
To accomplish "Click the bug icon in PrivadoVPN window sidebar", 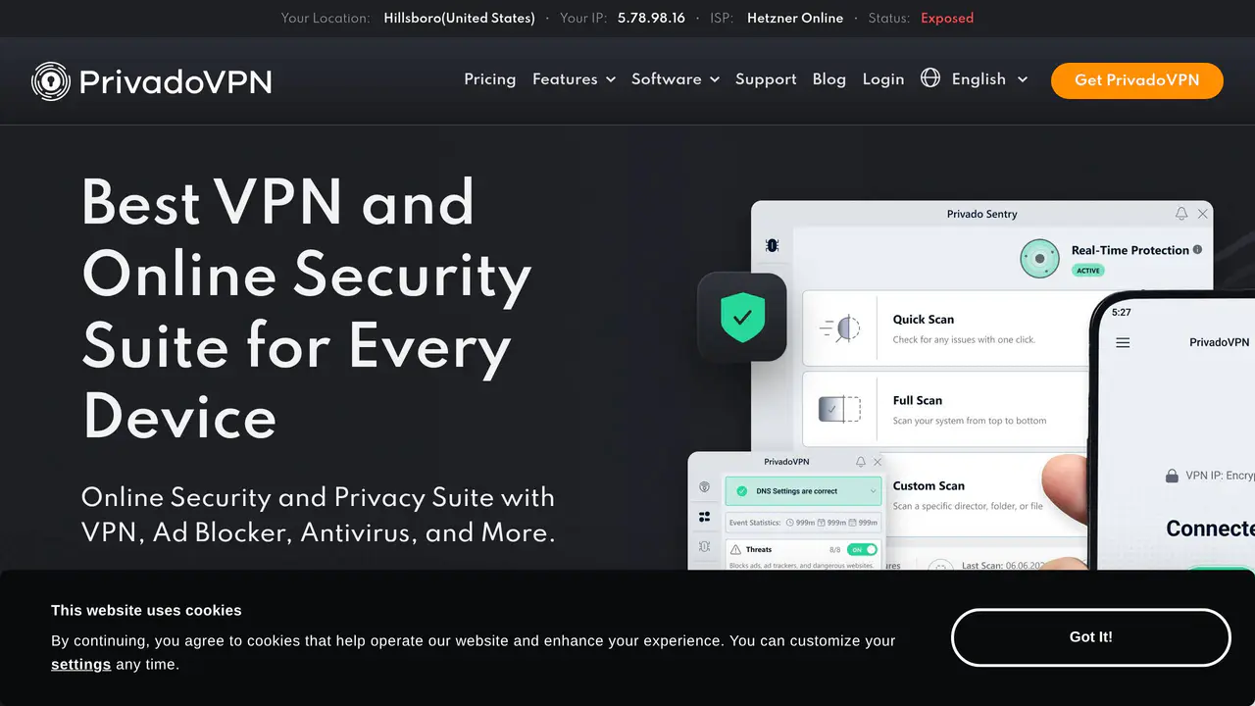I will [704, 546].
